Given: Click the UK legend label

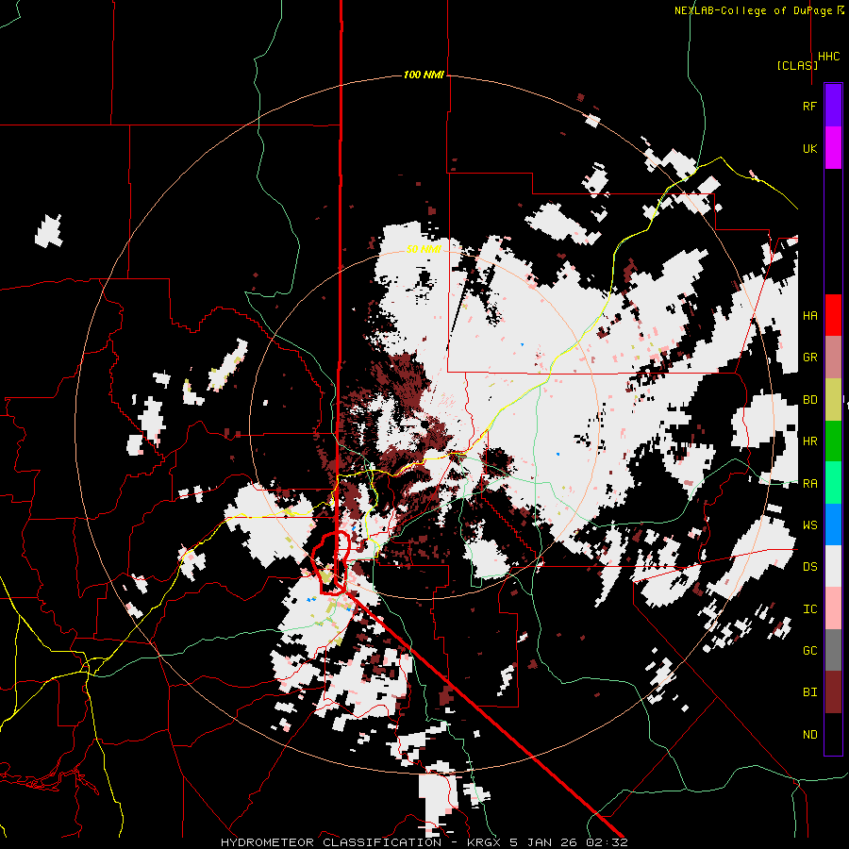Looking at the screenshot, I should (x=809, y=148).
